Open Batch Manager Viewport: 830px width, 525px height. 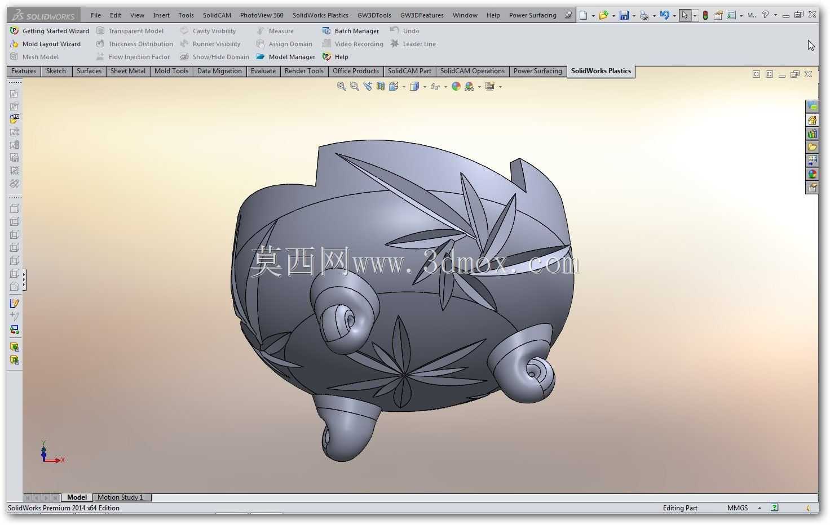350,31
